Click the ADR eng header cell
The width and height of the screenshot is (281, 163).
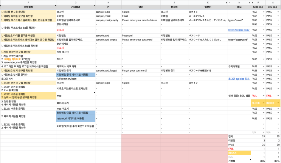point(258,7)
